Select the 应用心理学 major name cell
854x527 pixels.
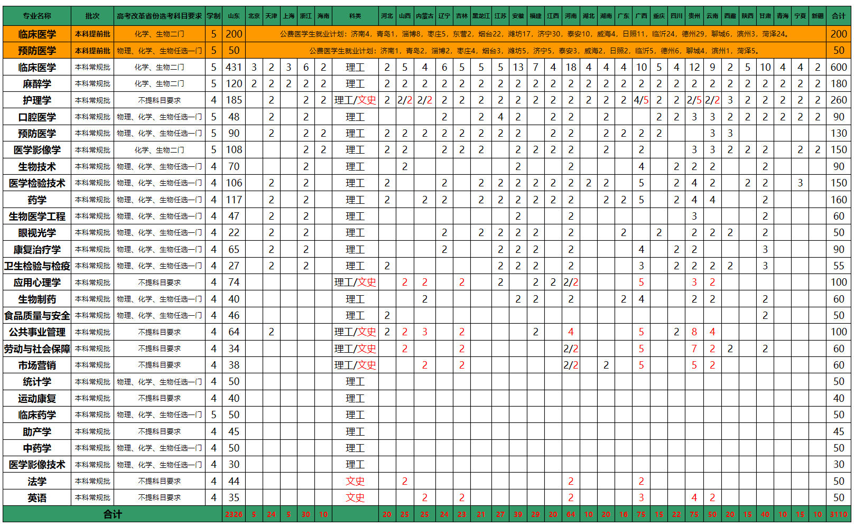pyautogui.click(x=37, y=282)
